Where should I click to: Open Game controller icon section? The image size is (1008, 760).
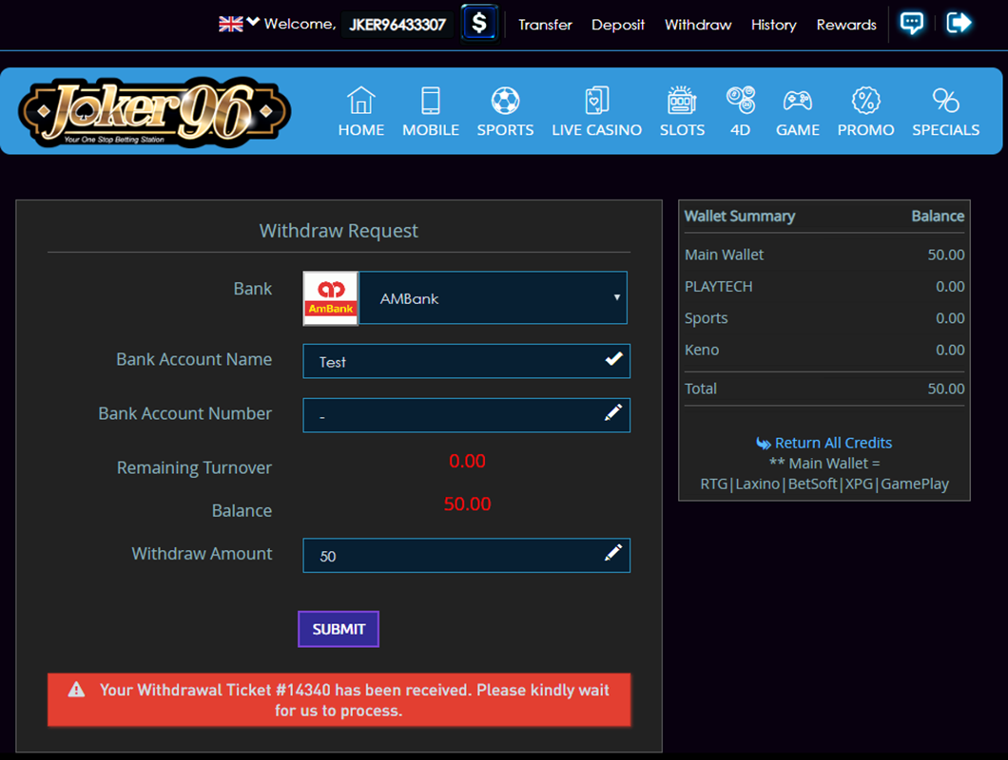point(797,101)
